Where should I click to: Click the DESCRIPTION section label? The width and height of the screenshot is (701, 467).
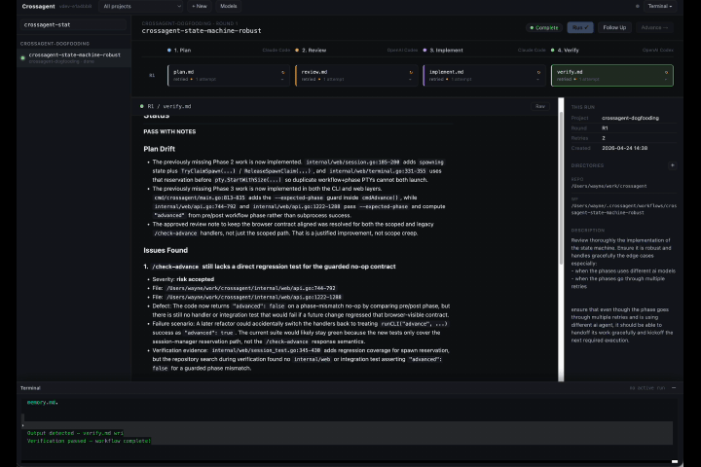588,231
